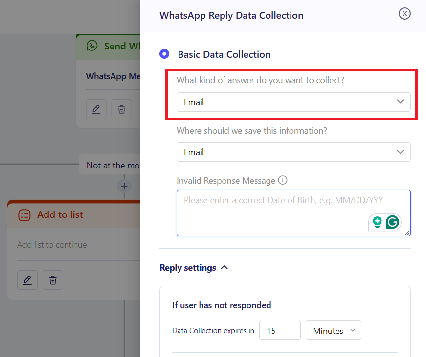Click the info icon beside Invalid Response Message
Screen dimensions: 426x357
coord(283,180)
